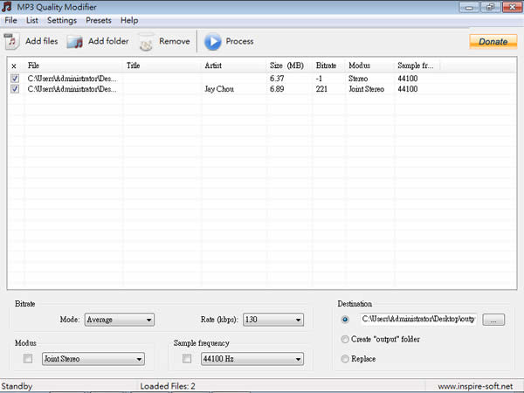Click the Add files music note icon
This screenshot has width=524, height=393.
11,41
